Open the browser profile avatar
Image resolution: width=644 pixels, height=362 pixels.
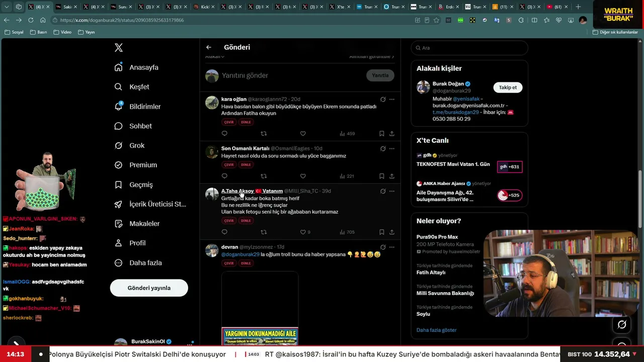tap(583, 20)
